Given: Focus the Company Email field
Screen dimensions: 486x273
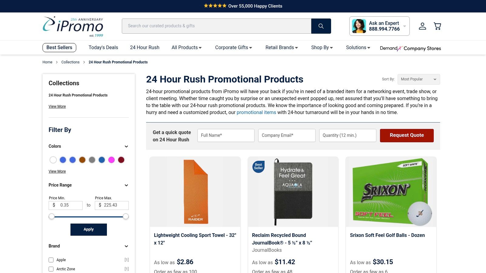Looking at the screenshot, I should tap(287, 136).
